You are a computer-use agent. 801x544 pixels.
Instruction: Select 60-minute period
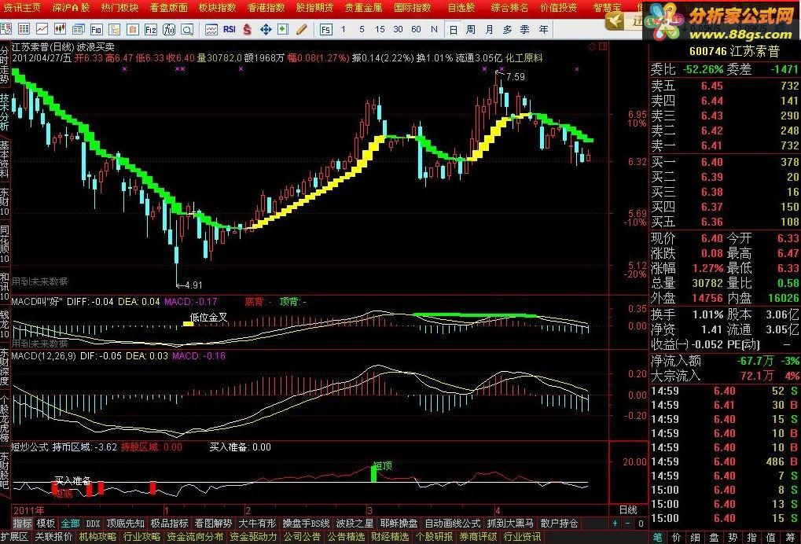(417, 29)
